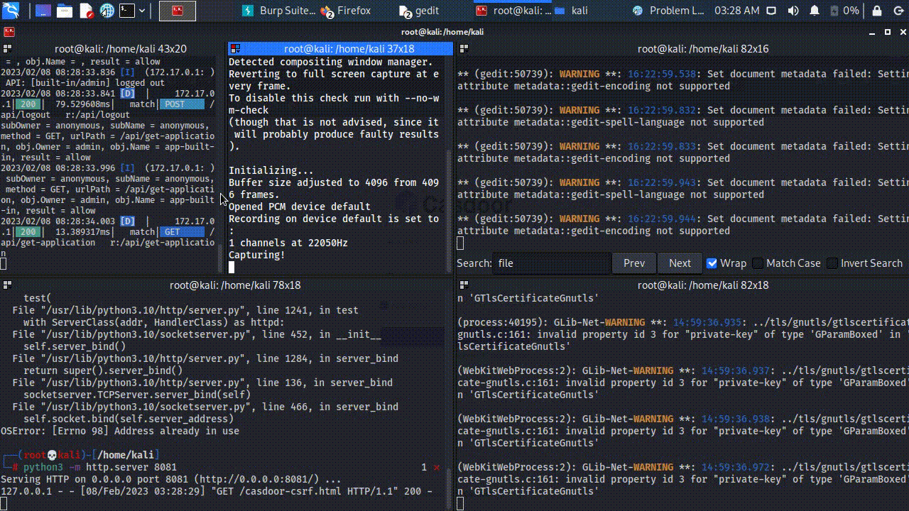909x511 pixels.
Task: Open layout menu of 37x18 terminal pane
Action: [235, 48]
